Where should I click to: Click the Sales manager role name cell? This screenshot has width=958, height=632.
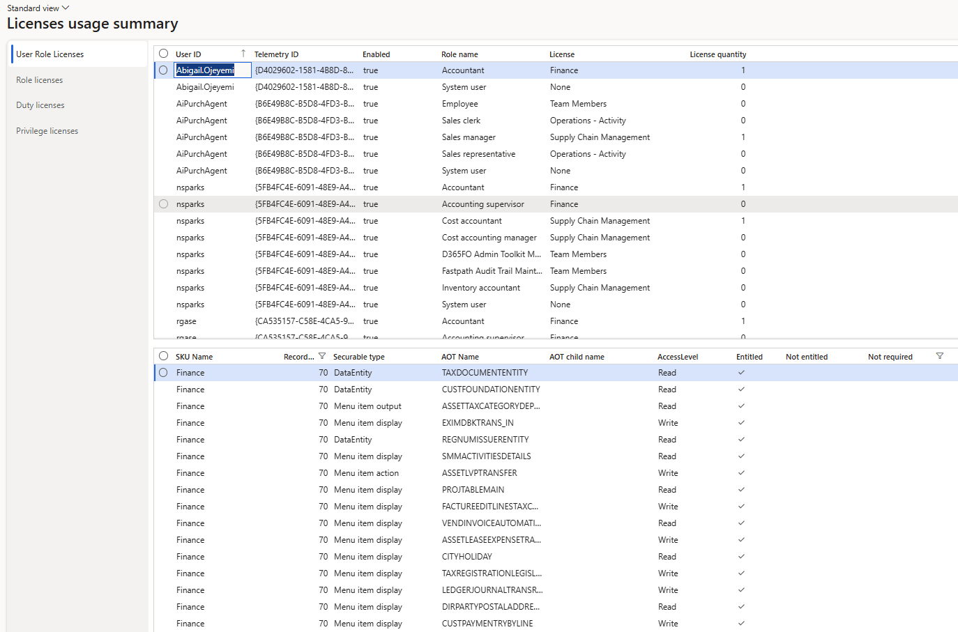(x=469, y=137)
